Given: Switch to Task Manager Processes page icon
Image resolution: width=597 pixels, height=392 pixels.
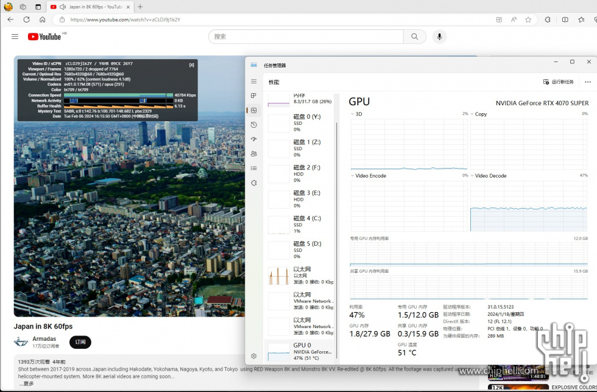Looking at the screenshot, I should [x=254, y=96].
